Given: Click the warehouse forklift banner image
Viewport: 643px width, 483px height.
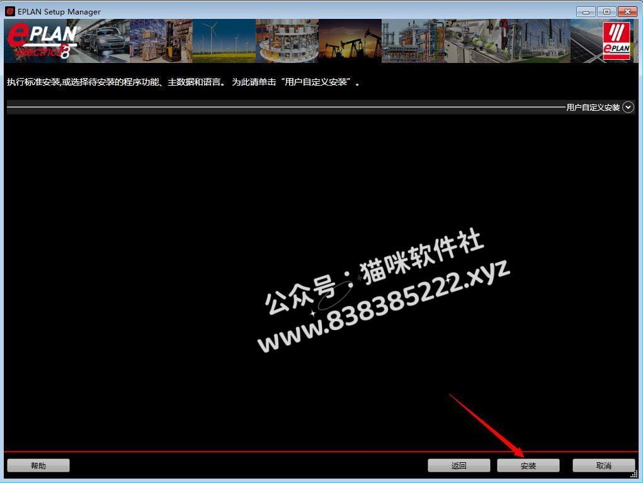Looking at the screenshot, I should point(161,41).
